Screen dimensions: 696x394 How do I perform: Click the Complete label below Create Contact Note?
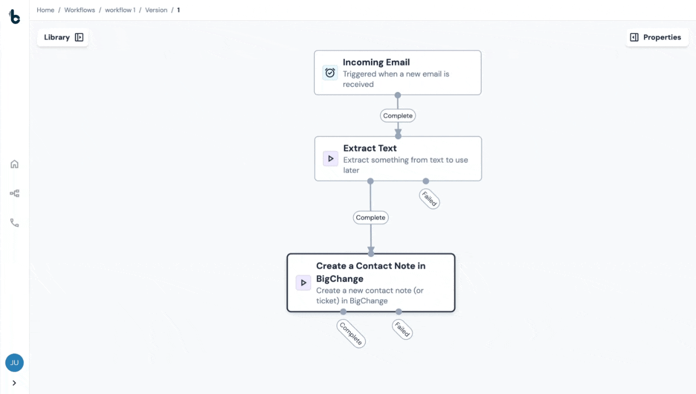pos(351,333)
